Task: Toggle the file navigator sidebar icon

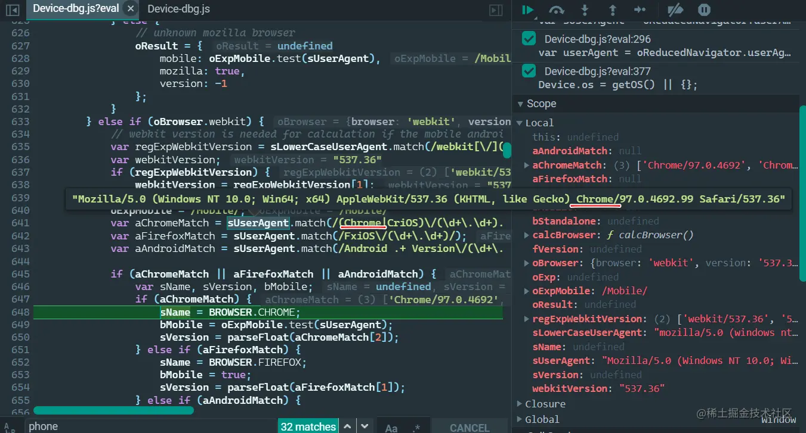Action: coord(13,10)
